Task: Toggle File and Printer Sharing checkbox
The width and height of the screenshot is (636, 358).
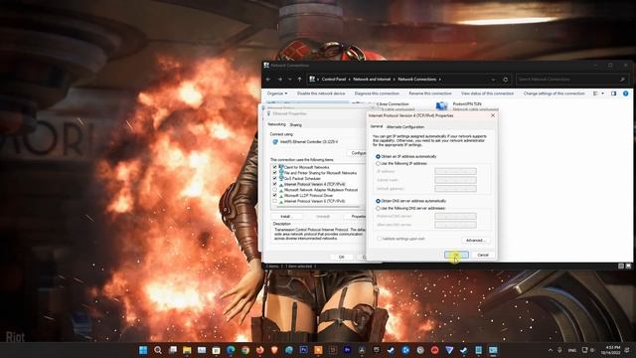Action: coord(275,173)
